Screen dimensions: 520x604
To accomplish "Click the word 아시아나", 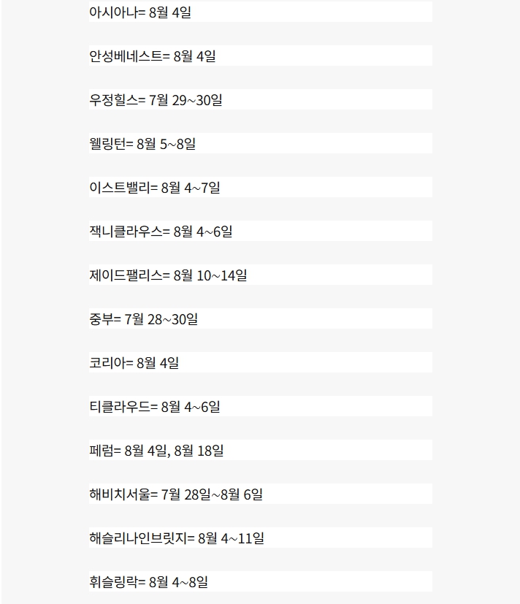I will (114, 12).
